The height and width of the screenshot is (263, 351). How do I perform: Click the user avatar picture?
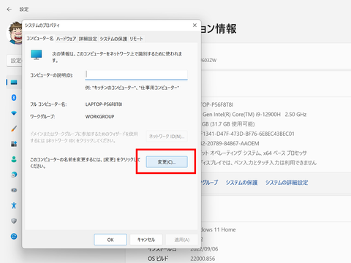[x=15, y=33]
